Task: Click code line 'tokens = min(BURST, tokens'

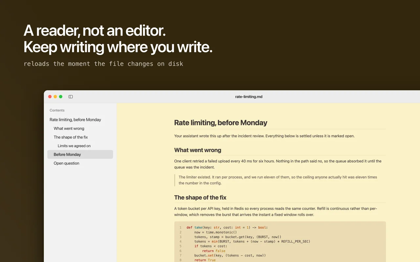Action: [252, 241]
